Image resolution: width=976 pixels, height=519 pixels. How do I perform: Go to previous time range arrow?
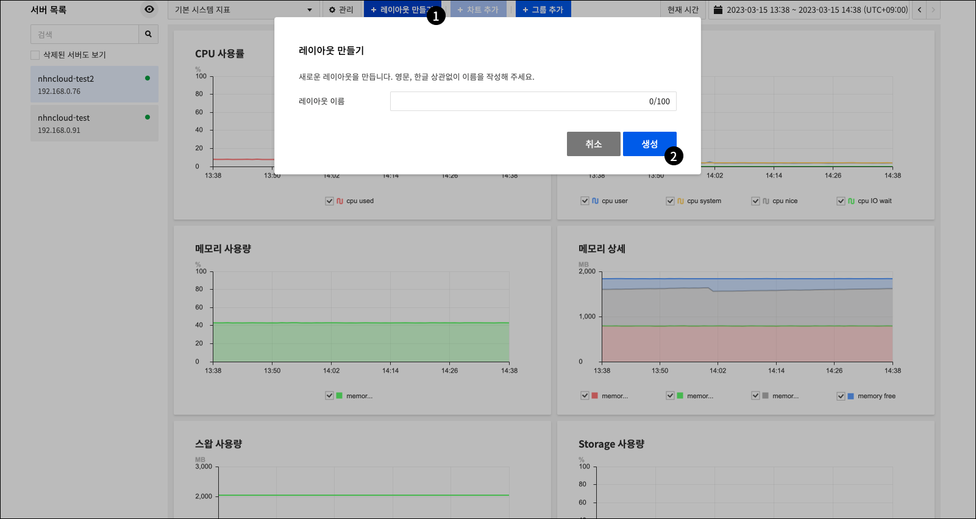pos(919,10)
